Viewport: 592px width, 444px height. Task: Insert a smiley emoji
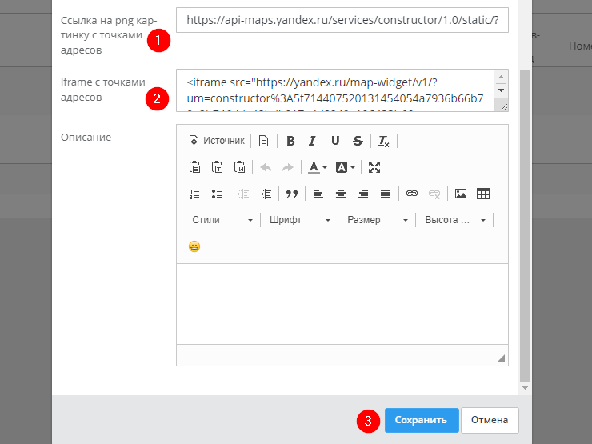click(x=194, y=246)
